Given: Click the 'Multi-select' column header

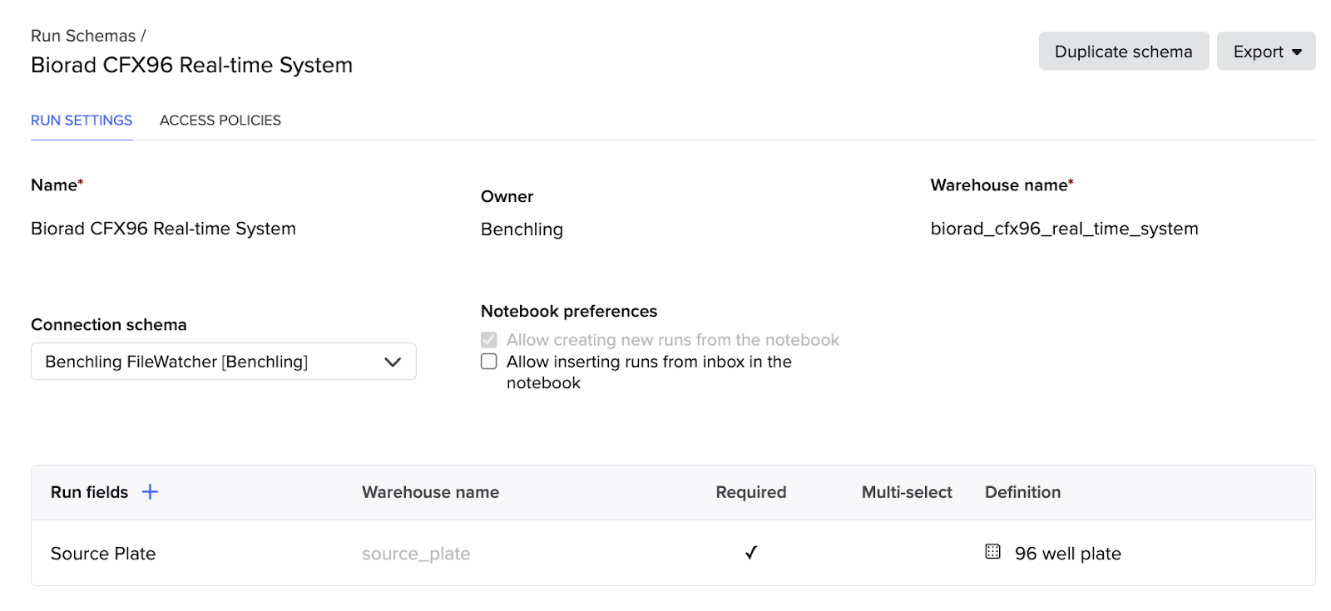Looking at the screenshot, I should pyautogui.click(x=907, y=492).
